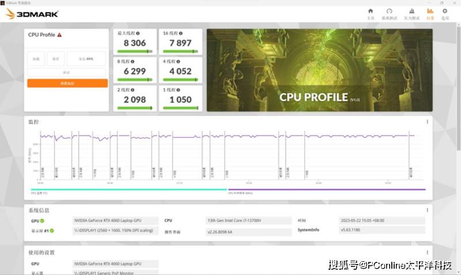Click the 使用的设置 GPU value NVIDIA GeForce RTX 4060

click(x=116, y=264)
